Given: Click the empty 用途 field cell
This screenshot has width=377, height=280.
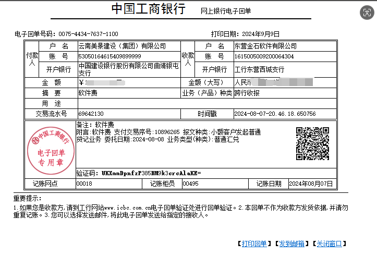Looking at the screenshot, I should pos(207,103).
